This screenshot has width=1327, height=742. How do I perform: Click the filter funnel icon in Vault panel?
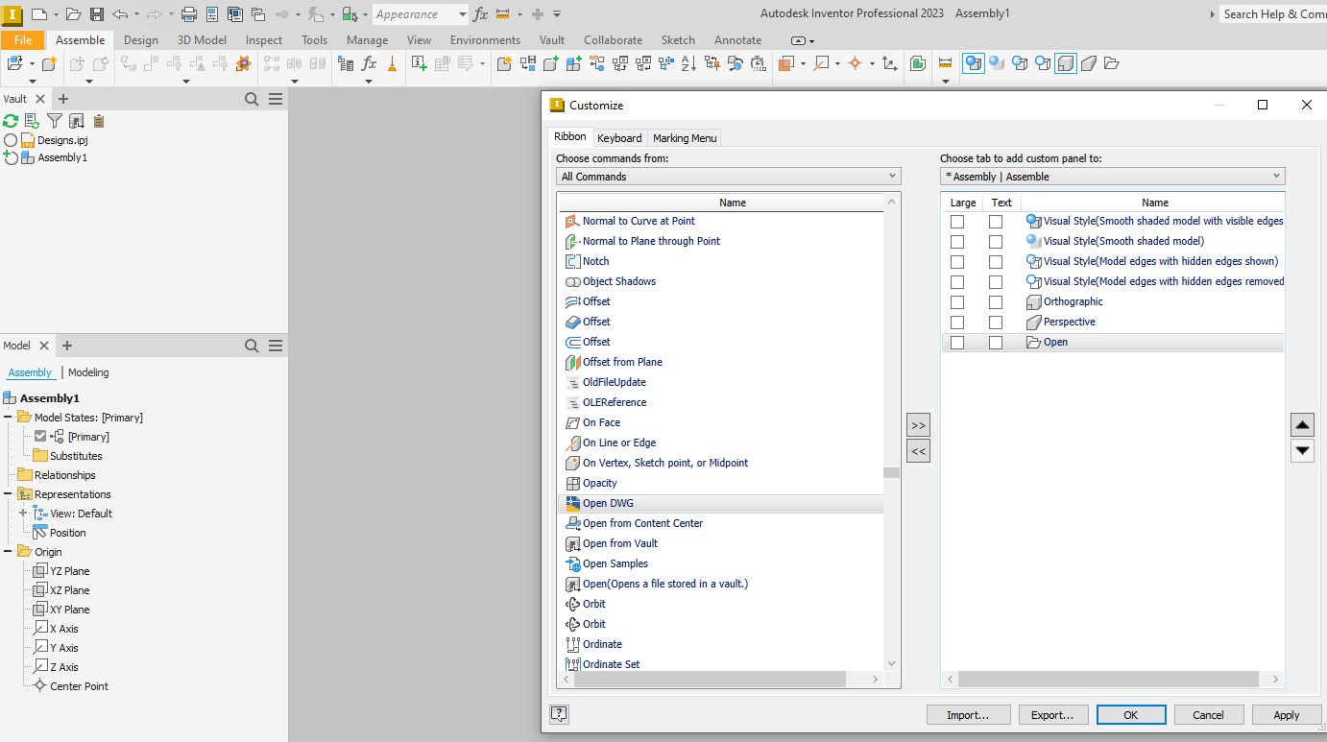point(55,121)
